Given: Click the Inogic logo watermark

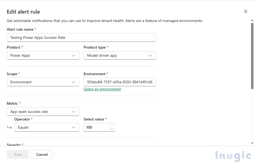Looking at the screenshot, I should [x=233, y=156].
